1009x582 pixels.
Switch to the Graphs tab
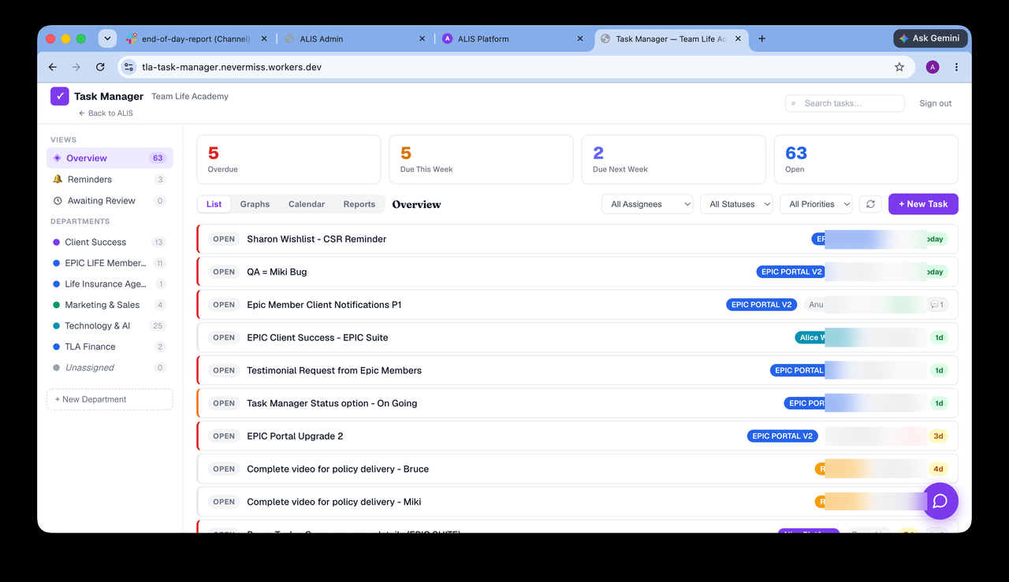click(255, 204)
